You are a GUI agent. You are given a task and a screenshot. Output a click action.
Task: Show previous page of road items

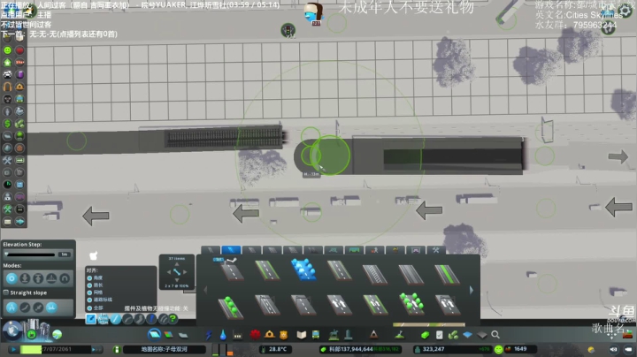(205, 290)
